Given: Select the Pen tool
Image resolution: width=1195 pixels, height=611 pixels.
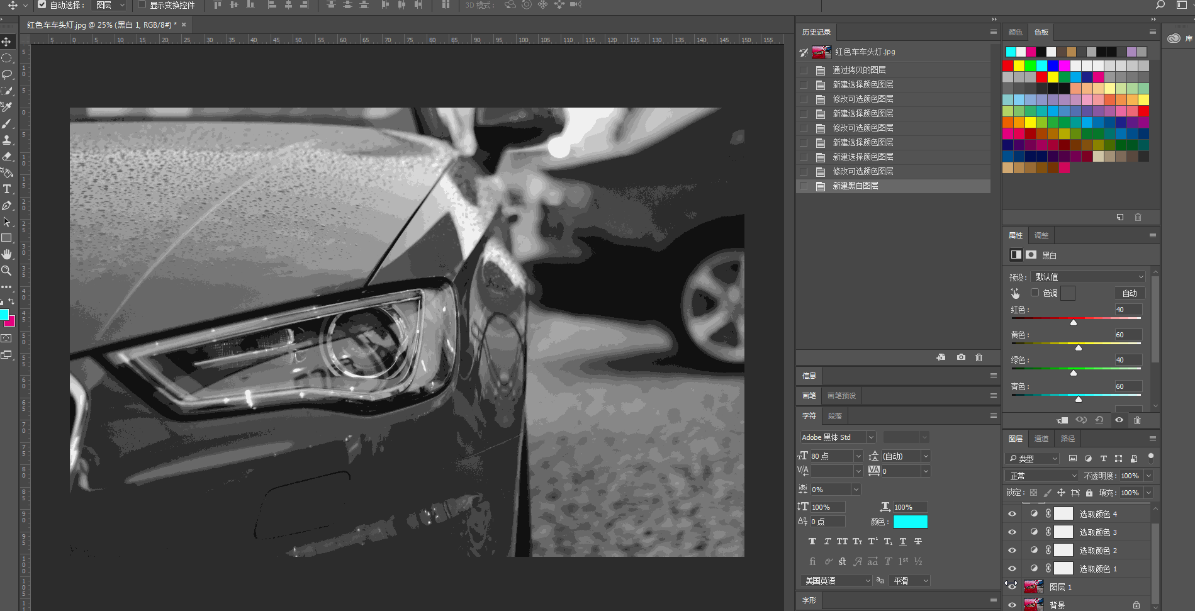Looking at the screenshot, I should coord(7,205).
